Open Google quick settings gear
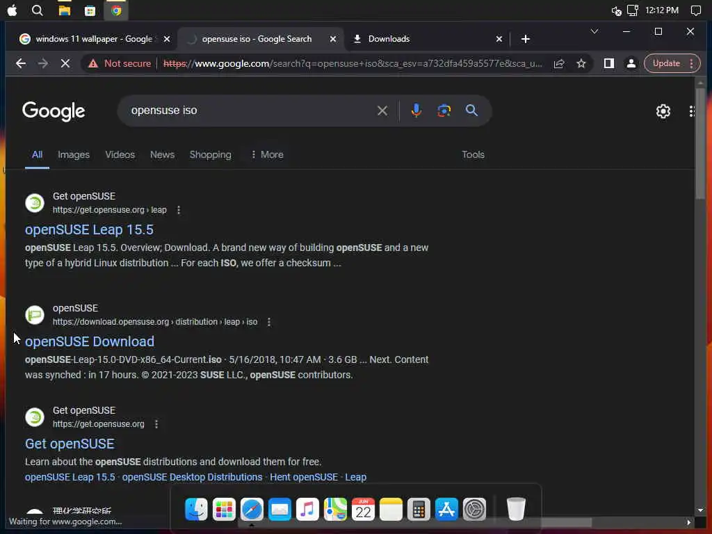 663,111
